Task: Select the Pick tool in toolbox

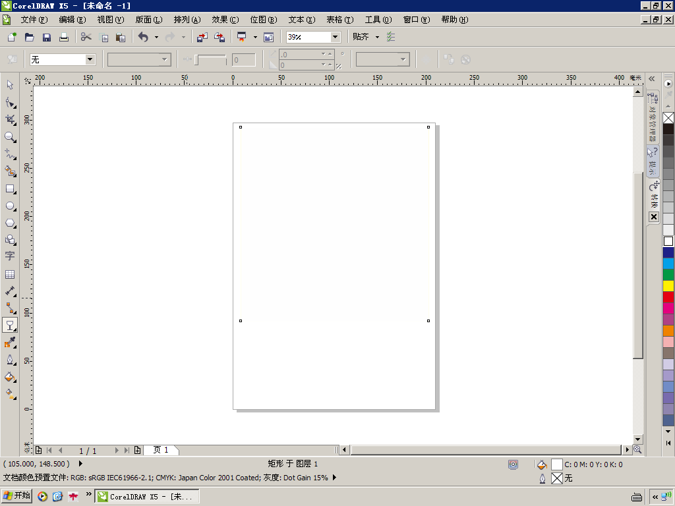Action: (10, 85)
